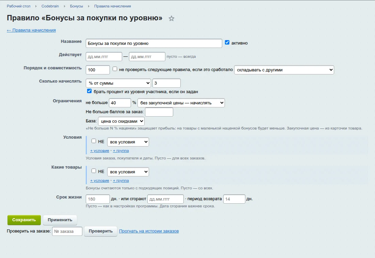Focus the «или сгорают» date field
Screen dimensions: 375x258
click(165, 199)
